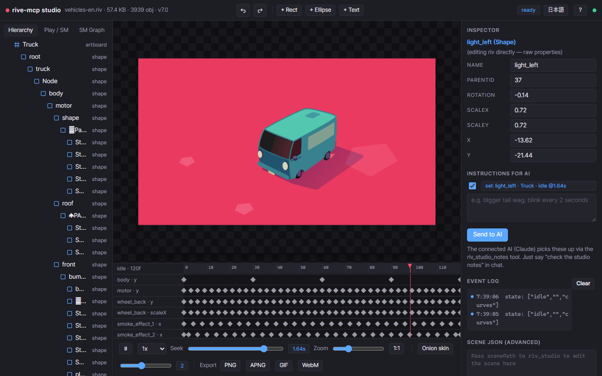602x376 pixels.
Task: Export as PNG
Action: [230, 365]
